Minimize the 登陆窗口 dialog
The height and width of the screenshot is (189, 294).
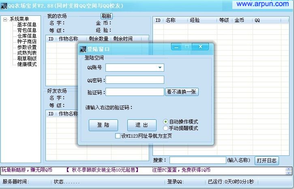click(x=176, y=47)
